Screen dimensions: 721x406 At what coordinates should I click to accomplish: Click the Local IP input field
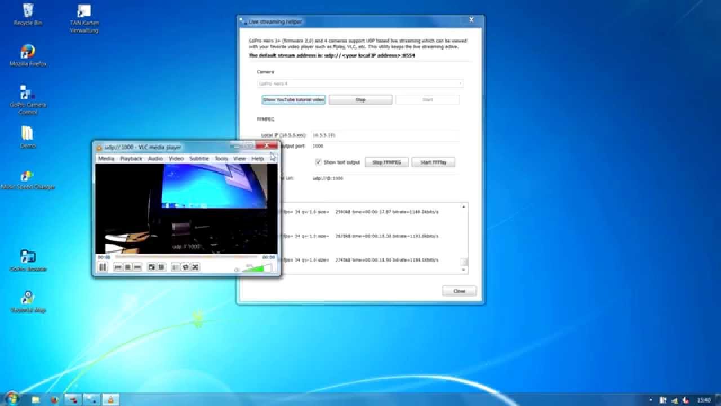pyautogui.click(x=386, y=135)
